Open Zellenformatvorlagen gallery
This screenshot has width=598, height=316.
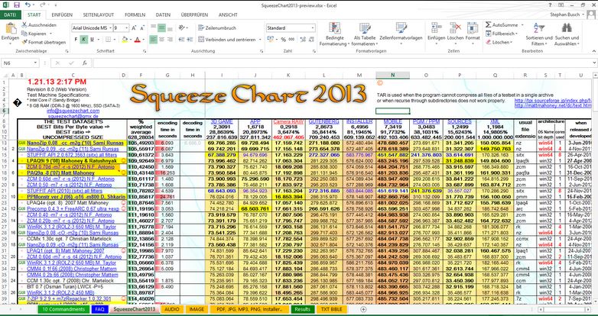point(401,34)
